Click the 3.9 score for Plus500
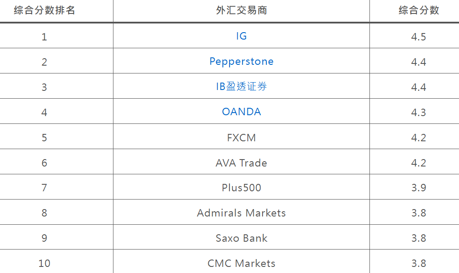 (x=419, y=187)
